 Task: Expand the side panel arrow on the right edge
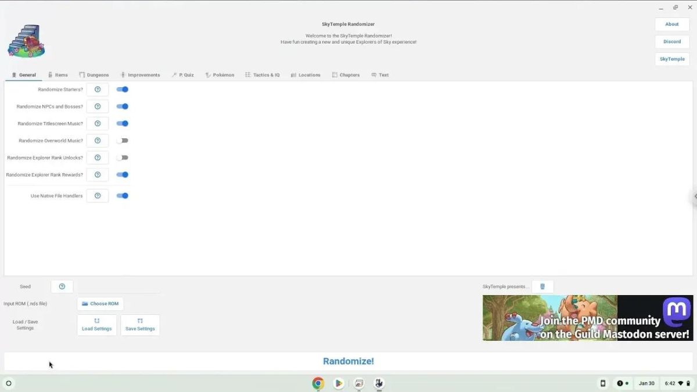[695, 196]
